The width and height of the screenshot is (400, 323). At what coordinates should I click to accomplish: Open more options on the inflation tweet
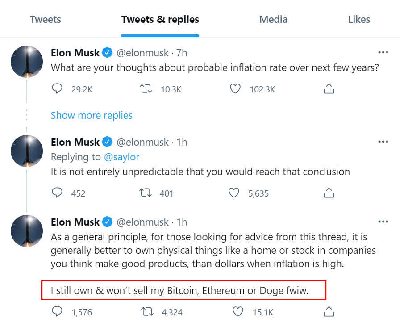click(383, 53)
